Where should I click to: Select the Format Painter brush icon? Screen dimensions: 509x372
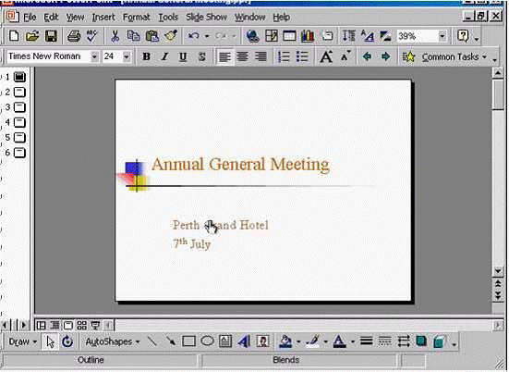coord(171,36)
